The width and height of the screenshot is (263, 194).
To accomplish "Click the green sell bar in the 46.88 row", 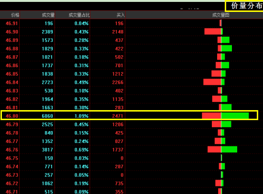I will 227,48.
